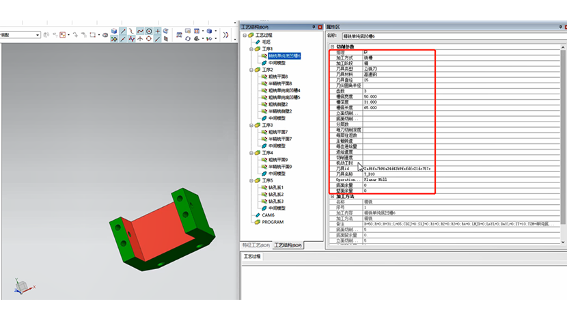Click the CAM6 node icon in tree

(257, 215)
